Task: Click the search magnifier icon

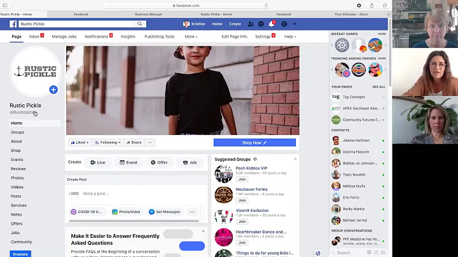Action: pos(139,24)
